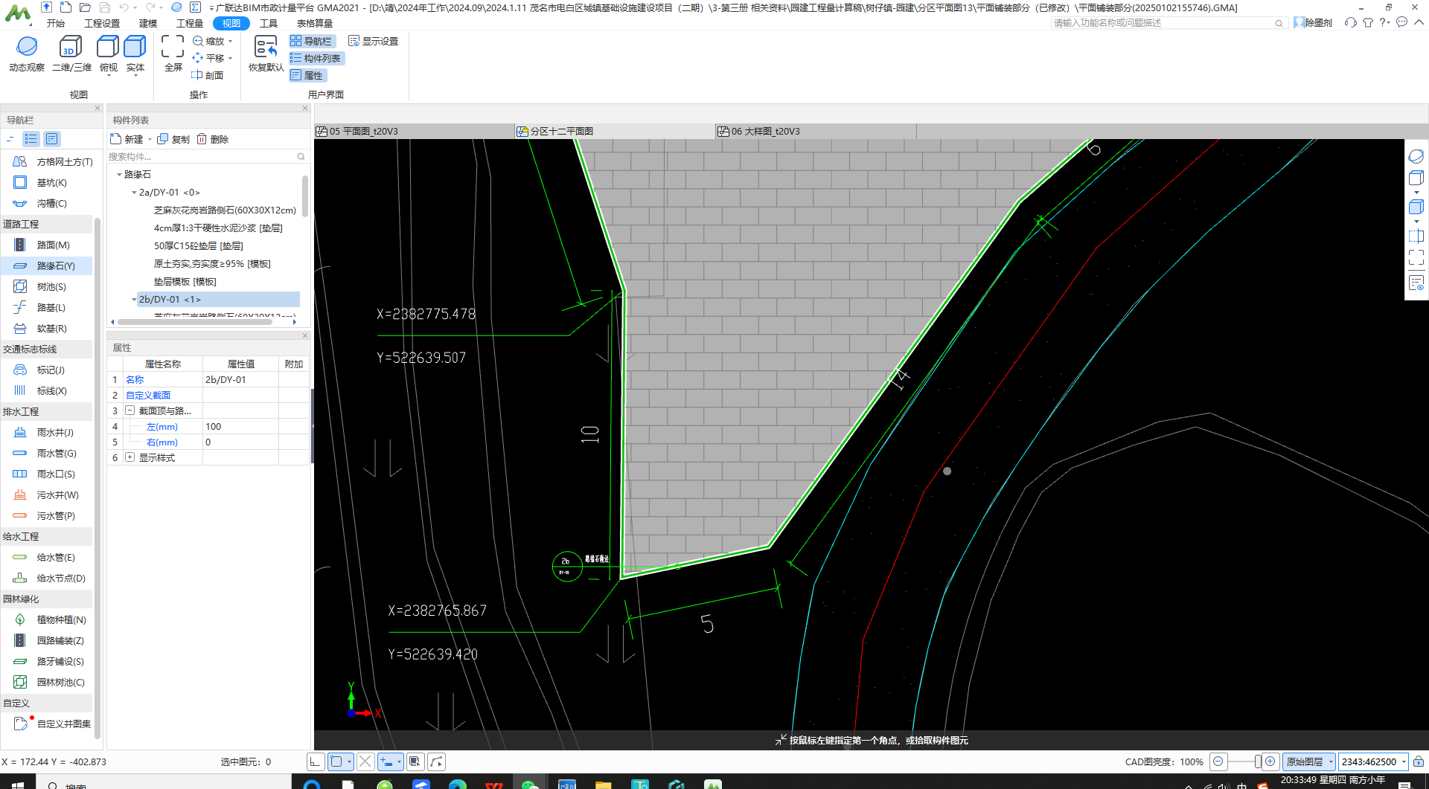The height and width of the screenshot is (789, 1429).
Task: Open the 工程量 ribbon tab
Action: click(x=190, y=23)
